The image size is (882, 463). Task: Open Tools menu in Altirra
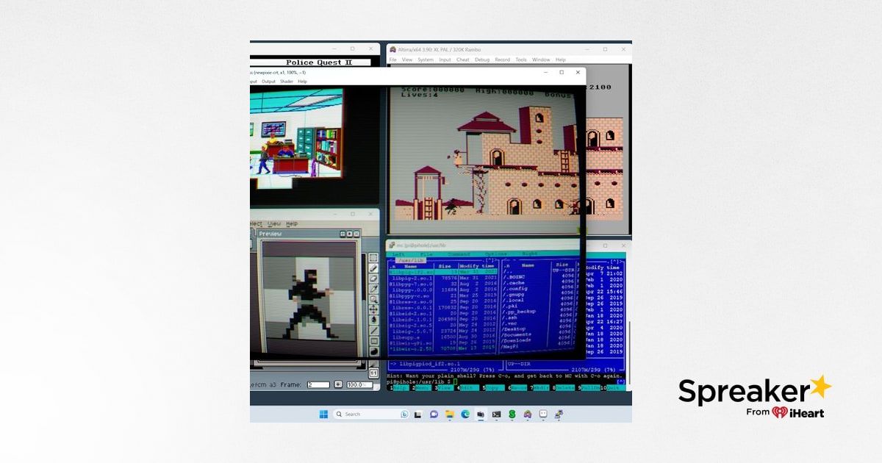pos(521,60)
